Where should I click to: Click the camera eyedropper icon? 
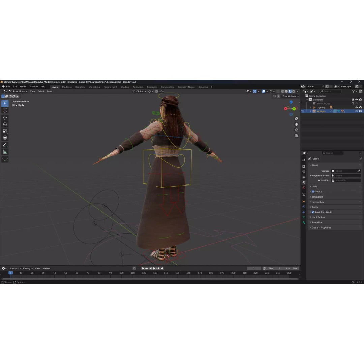pos(359,171)
